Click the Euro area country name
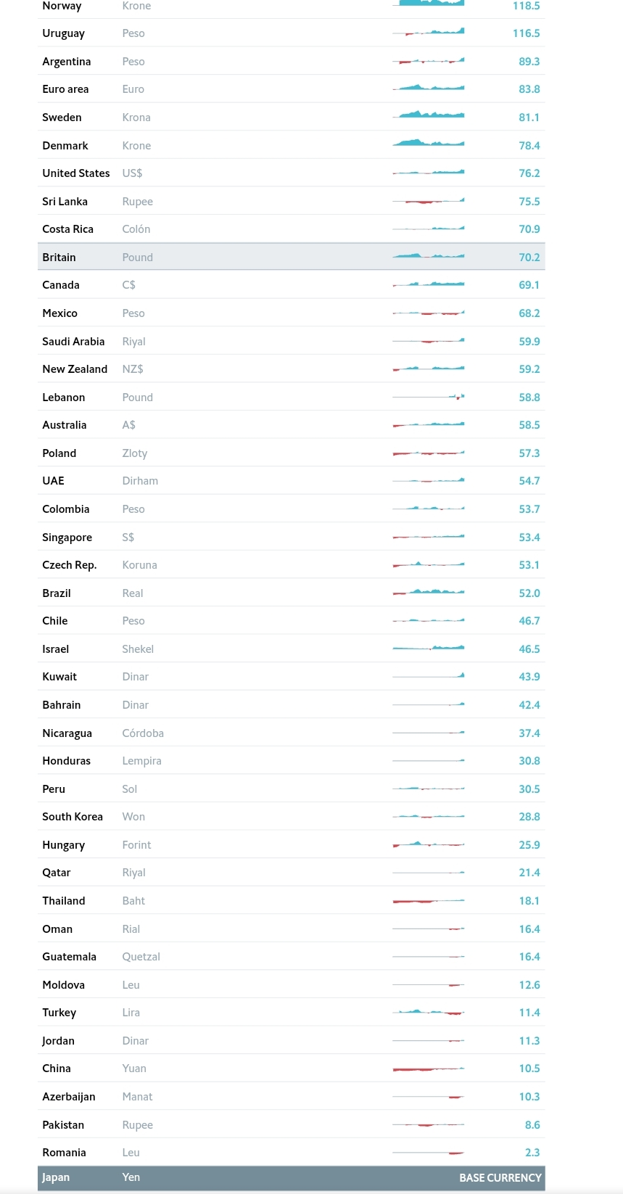The height and width of the screenshot is (1194, 623). (65, 89)
